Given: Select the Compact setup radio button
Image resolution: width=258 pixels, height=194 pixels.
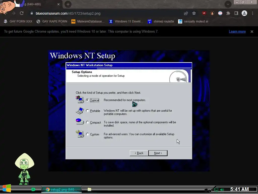Looking at the screenshot, I should (87, 122).
